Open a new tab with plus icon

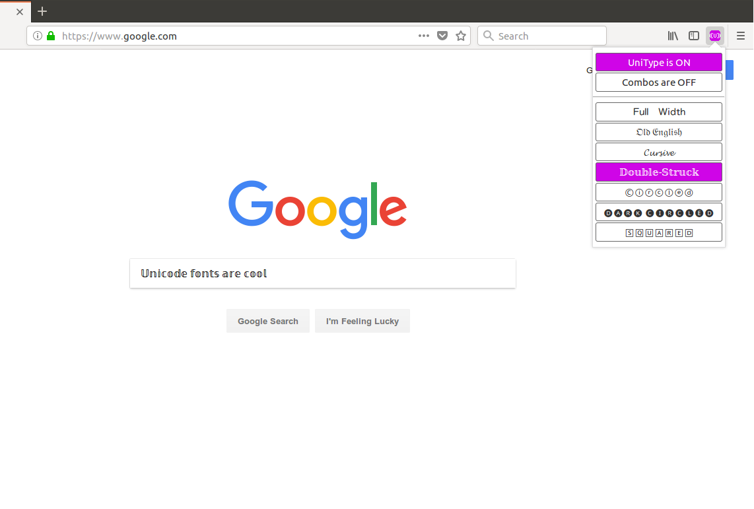[42, 11]
